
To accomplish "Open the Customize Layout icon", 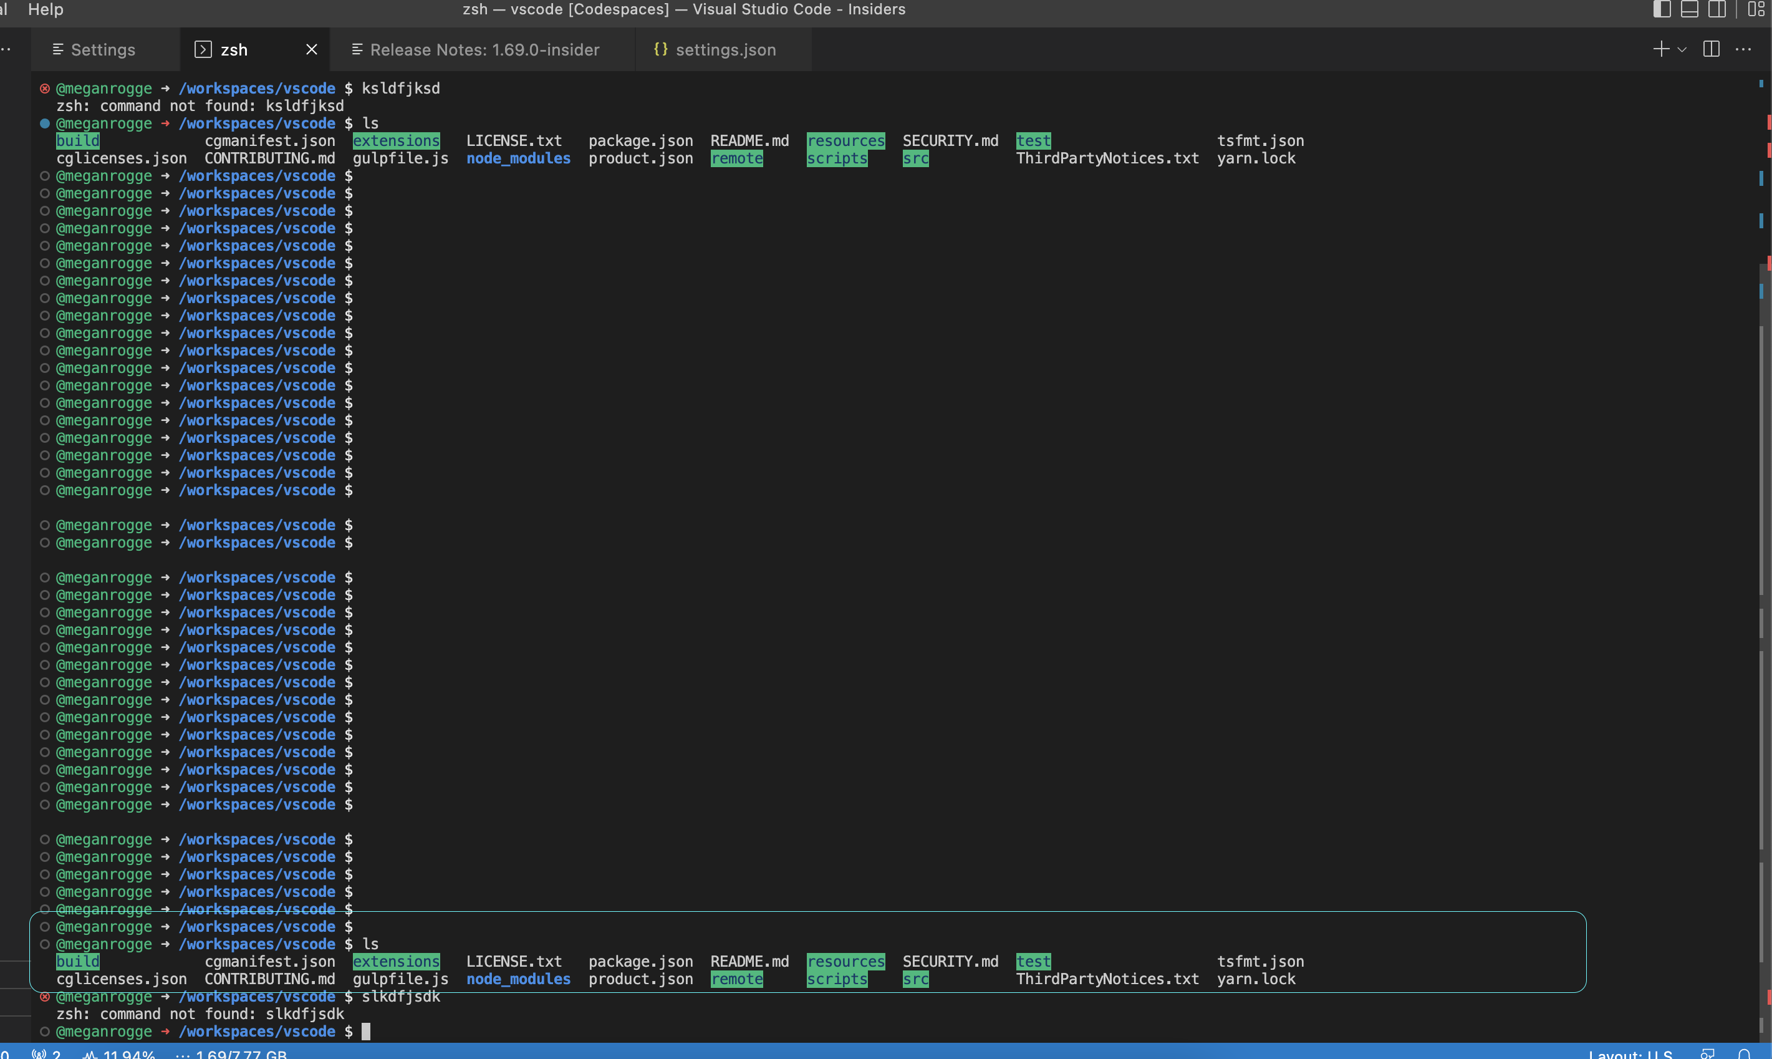I will [1756, 9].
